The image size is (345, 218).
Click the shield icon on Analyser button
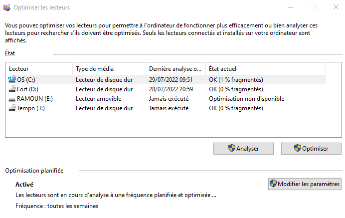point(232,148)
